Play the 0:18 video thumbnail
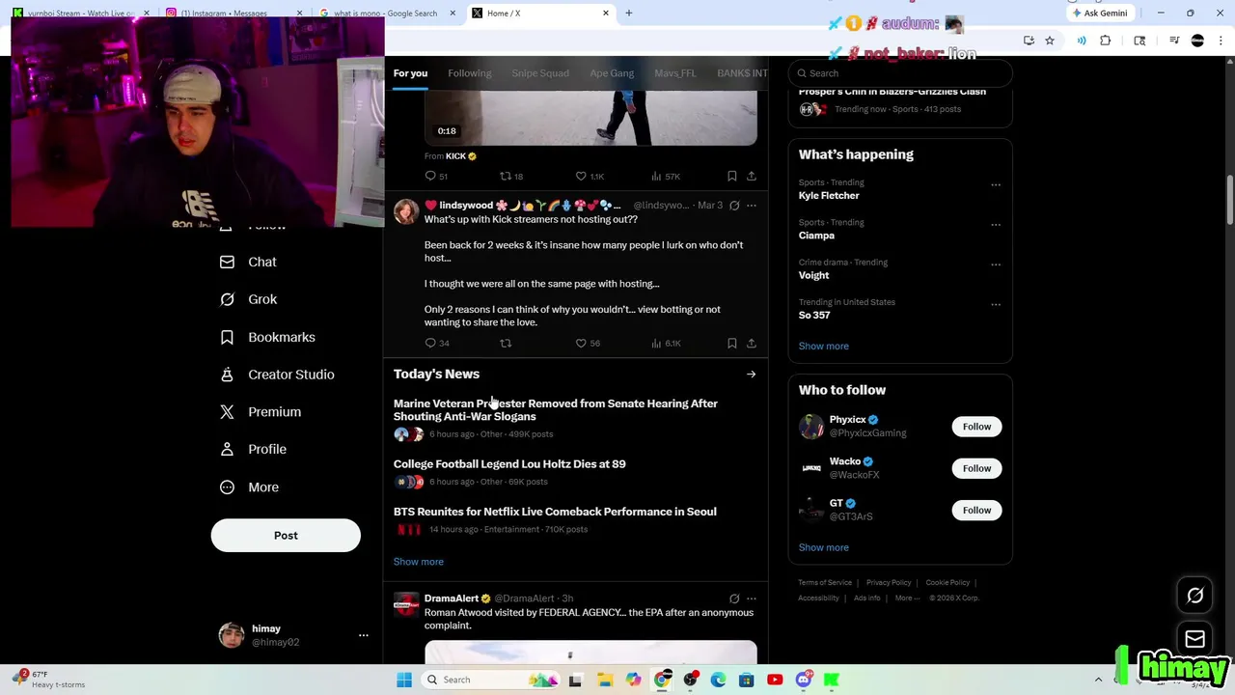This screenshot has width=1235, height=695. 590,118
